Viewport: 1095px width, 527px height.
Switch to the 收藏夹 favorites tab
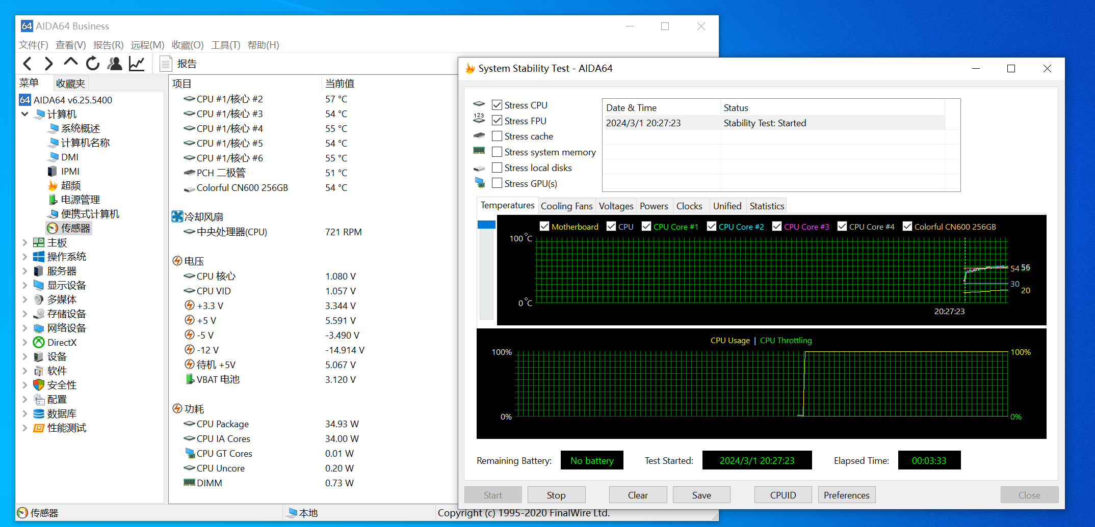point(70,83)
